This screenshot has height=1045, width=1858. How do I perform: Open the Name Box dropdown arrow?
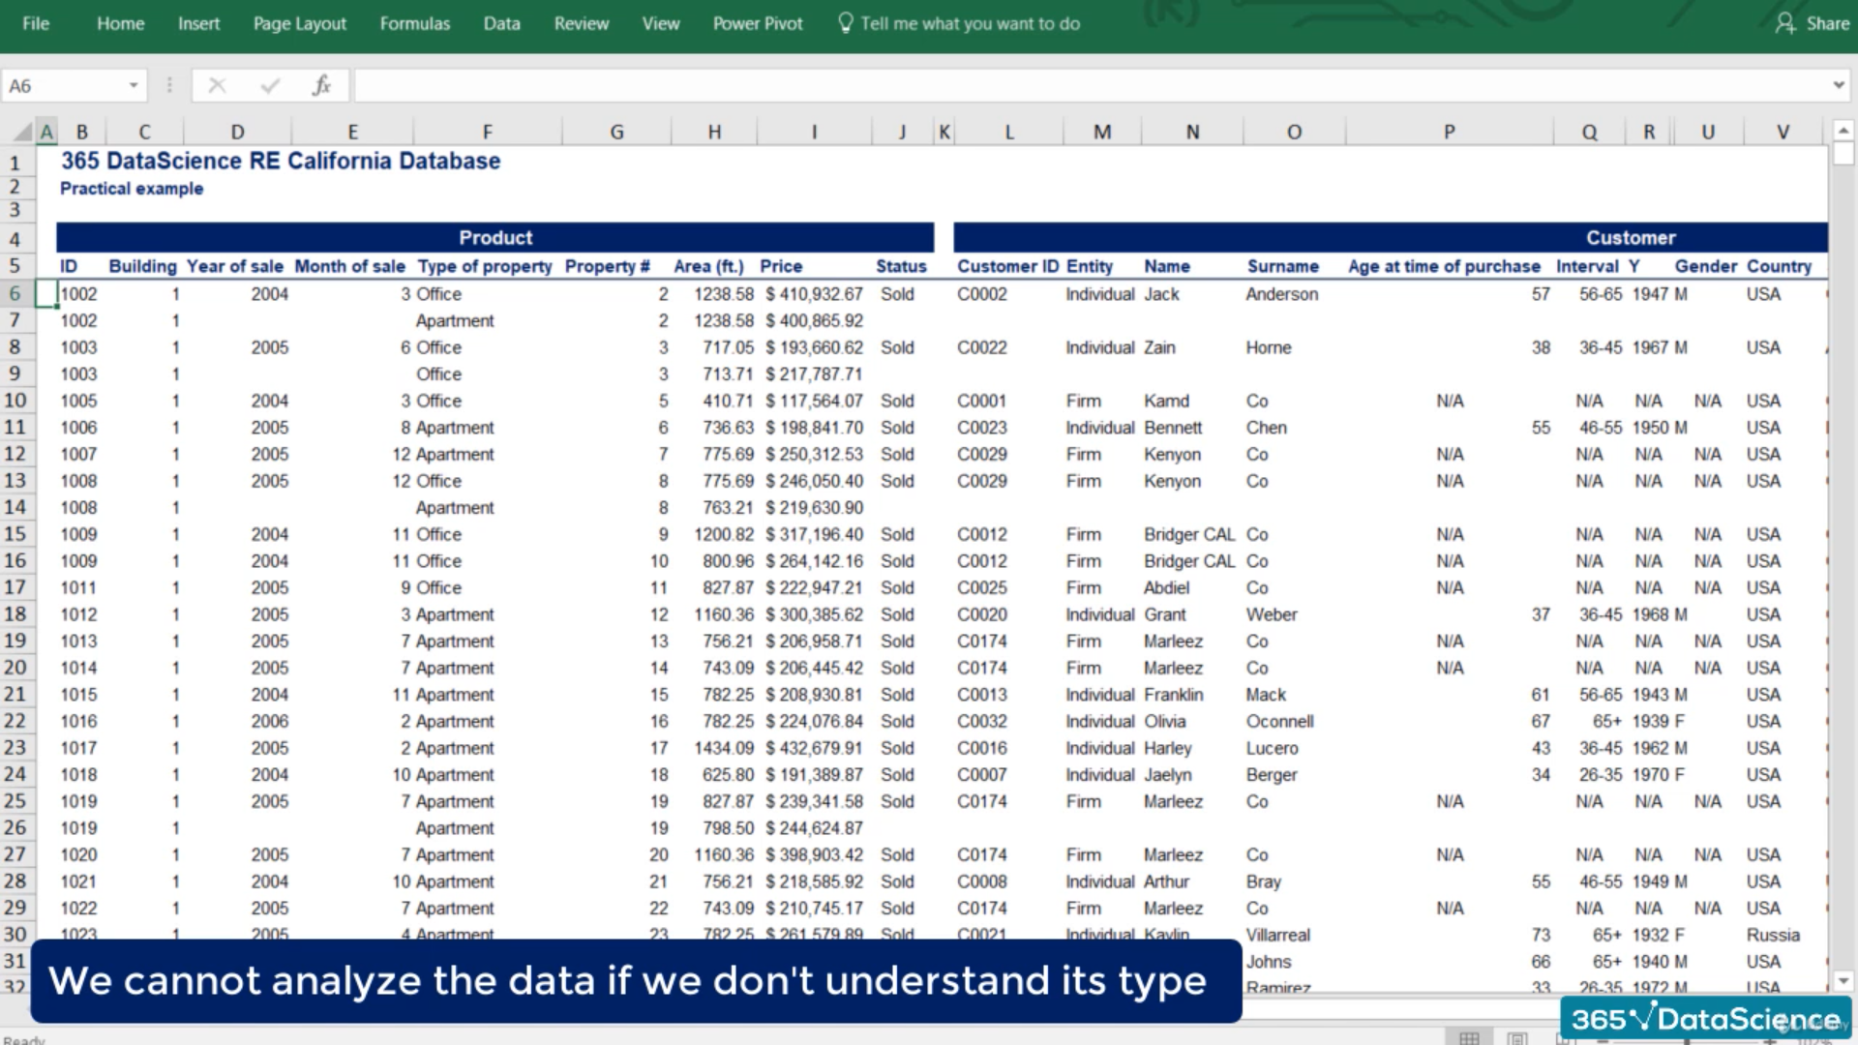134,85
